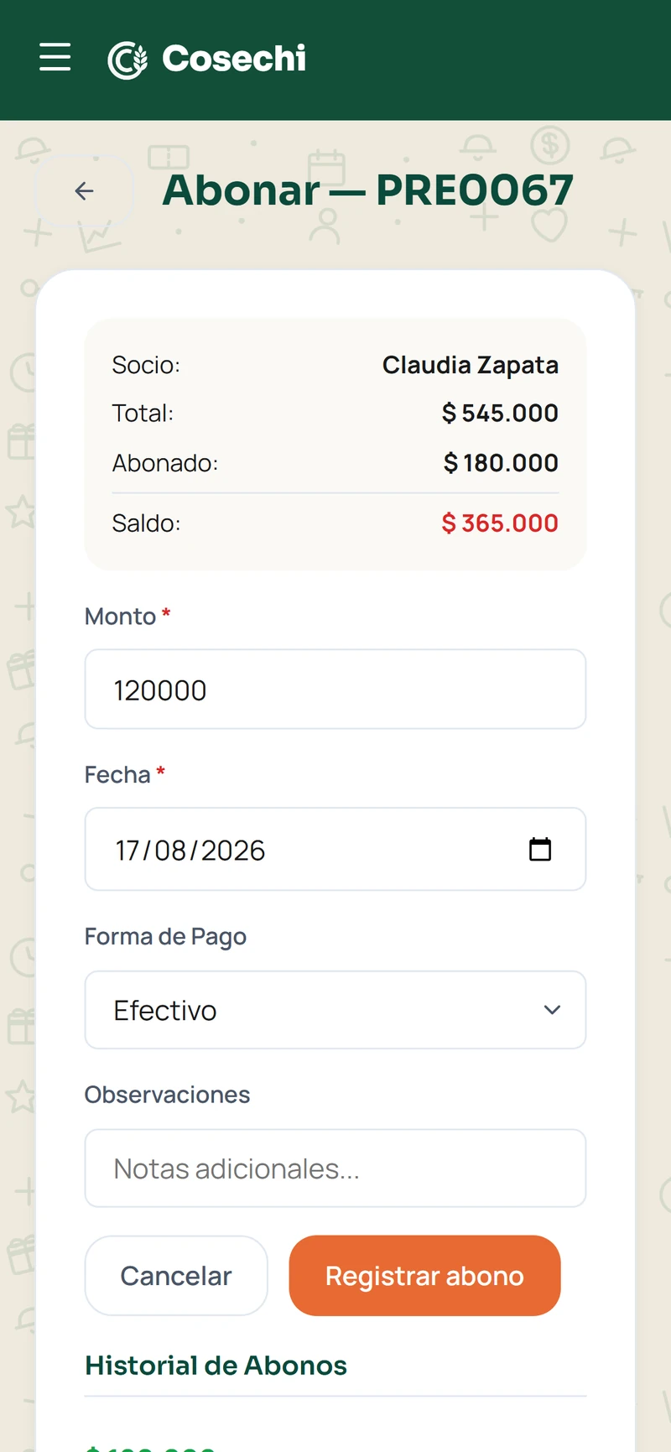Viewport: 671px width, 1452px height.
Task: Click the Forma de Pago label
Action: 165,937
